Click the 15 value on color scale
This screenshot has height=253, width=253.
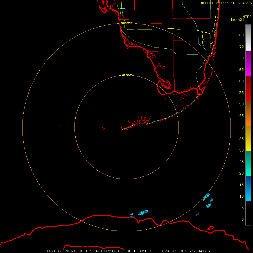pyautogui.click(x=241, y=185)
